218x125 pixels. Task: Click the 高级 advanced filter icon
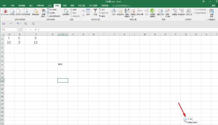click(102, 16)
